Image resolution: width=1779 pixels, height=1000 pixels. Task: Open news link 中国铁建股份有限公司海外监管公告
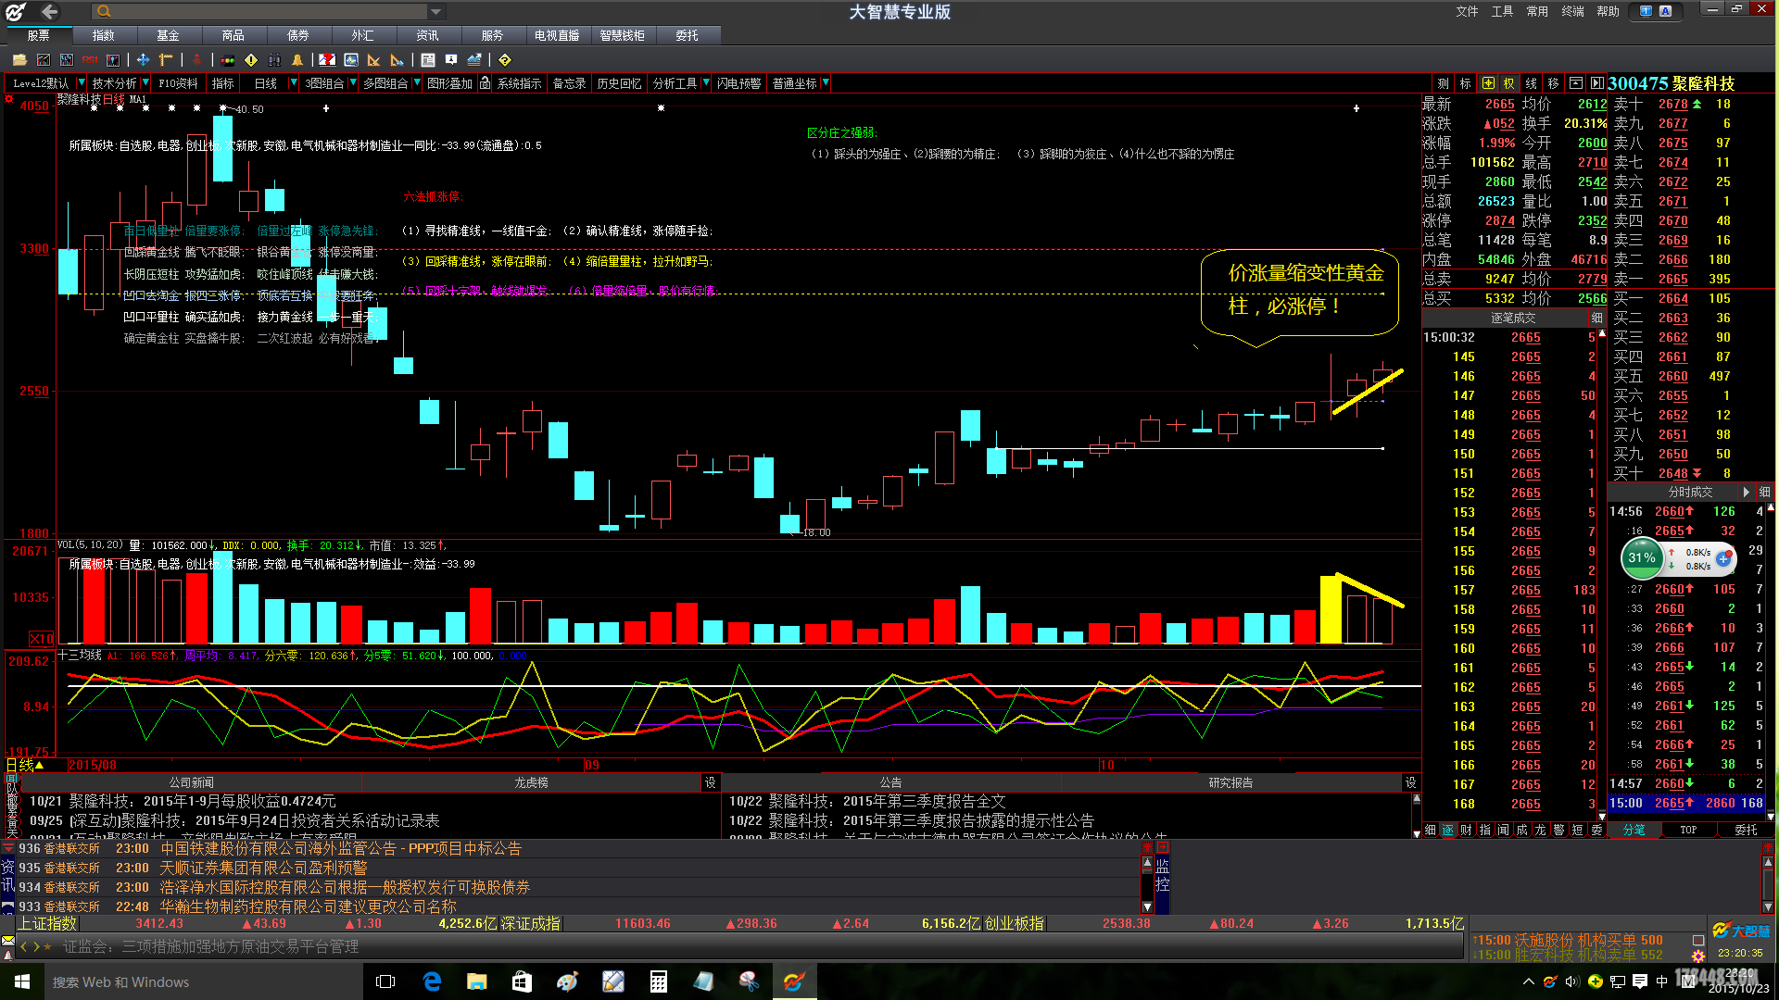coord(341,848)
